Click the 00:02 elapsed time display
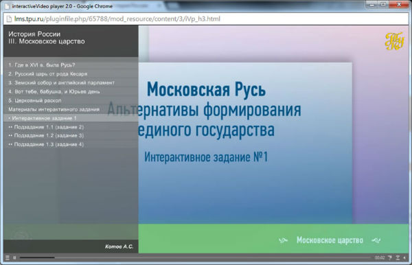 [380, 258]
